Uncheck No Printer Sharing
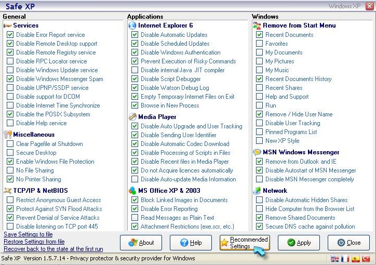 pyautogui.click(x=10, y=179)
